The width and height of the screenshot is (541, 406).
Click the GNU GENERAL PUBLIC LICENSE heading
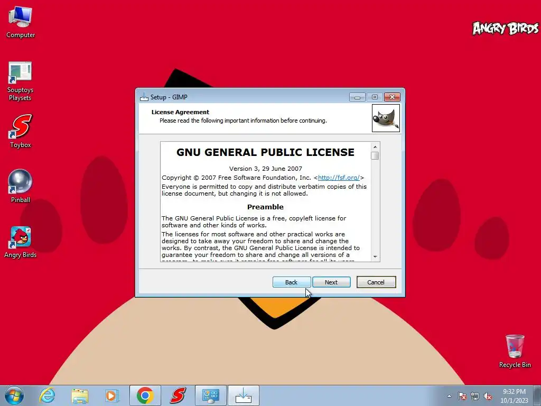(x=265, y=152)
